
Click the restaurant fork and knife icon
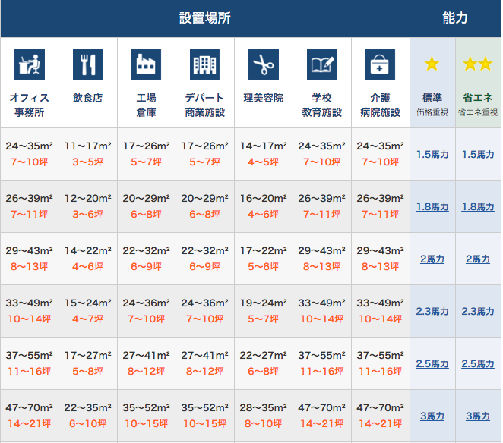[x=88, y=64]
